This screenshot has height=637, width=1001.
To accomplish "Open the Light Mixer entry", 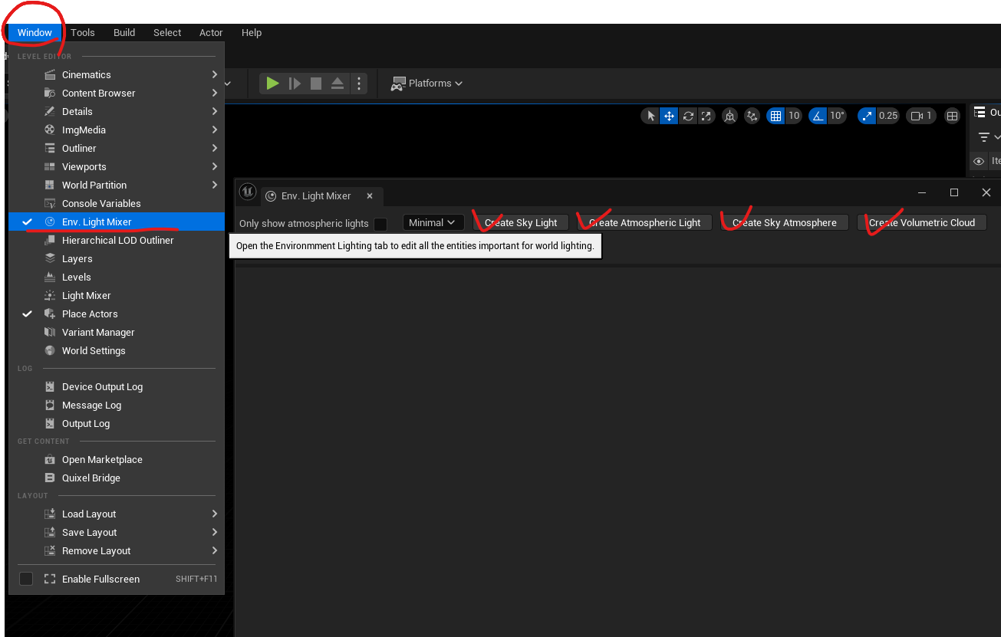I will point(117,295).
